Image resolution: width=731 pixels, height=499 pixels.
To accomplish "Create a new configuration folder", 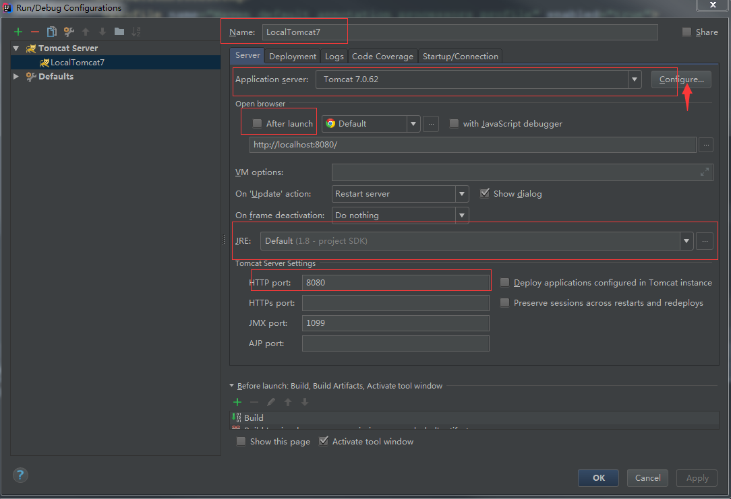I will click(119, 32).
